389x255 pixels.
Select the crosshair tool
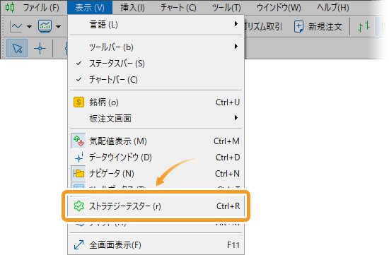[x=40, y=48]
